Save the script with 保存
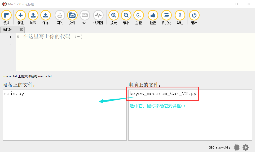This screenshot has height=152, width=255. click(46, 17)
